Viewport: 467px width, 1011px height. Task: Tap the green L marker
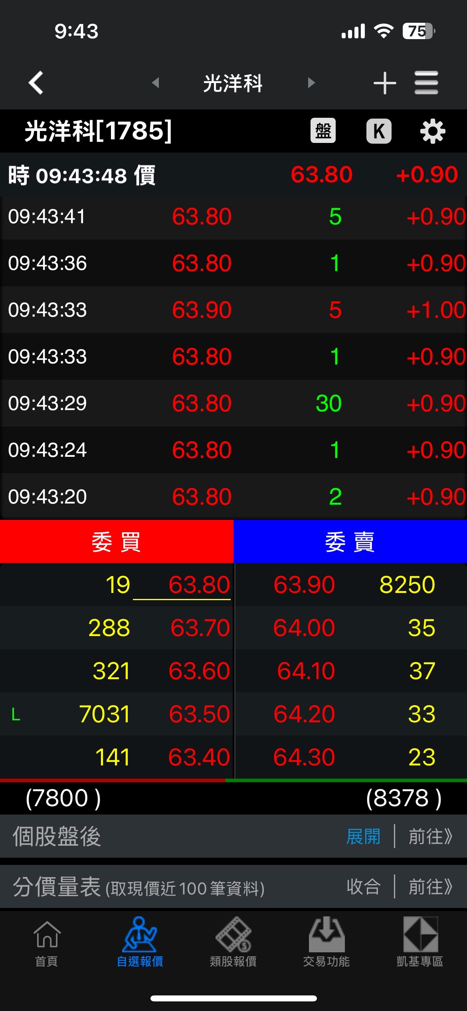pos(16,714)
